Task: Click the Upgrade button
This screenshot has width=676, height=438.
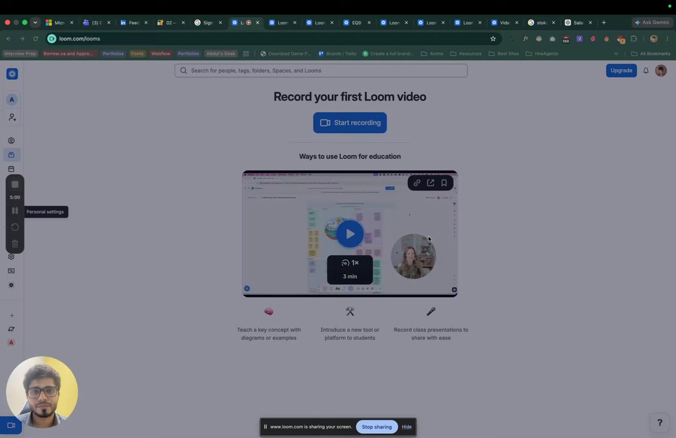Action: pos(621,70)
